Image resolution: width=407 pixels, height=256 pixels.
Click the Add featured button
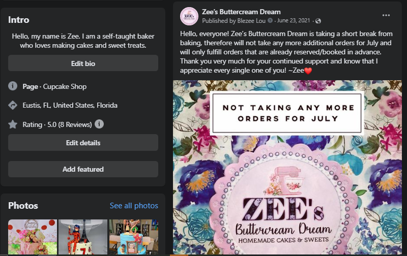point(83,169)
